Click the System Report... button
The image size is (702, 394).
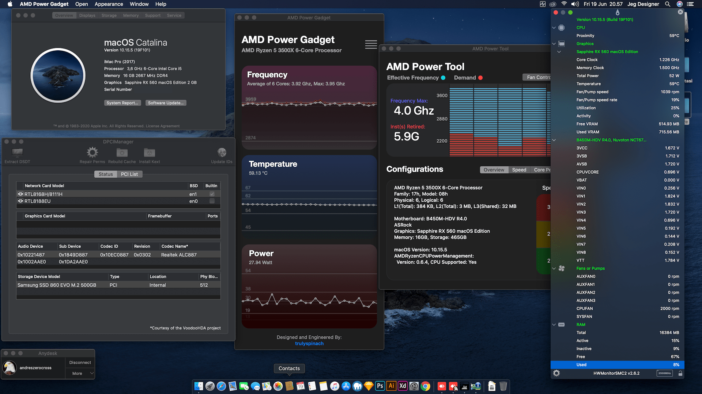point(122,103)
